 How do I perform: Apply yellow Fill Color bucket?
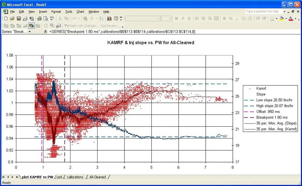point(282,19)
